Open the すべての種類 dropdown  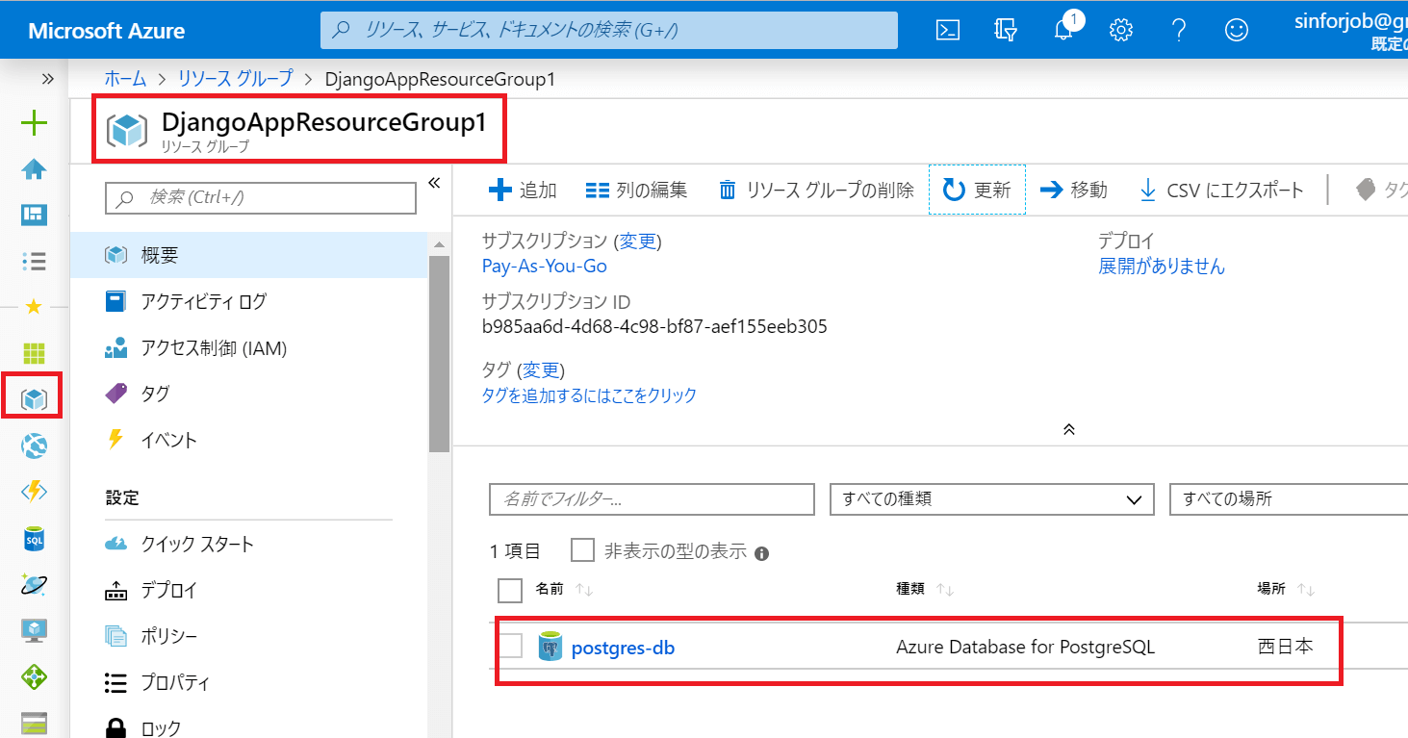991,499
